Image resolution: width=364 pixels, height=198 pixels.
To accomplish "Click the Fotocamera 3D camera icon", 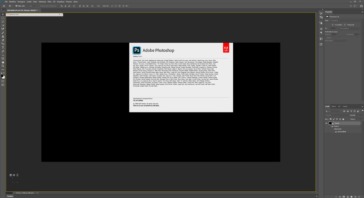I will tap(327, 17).
